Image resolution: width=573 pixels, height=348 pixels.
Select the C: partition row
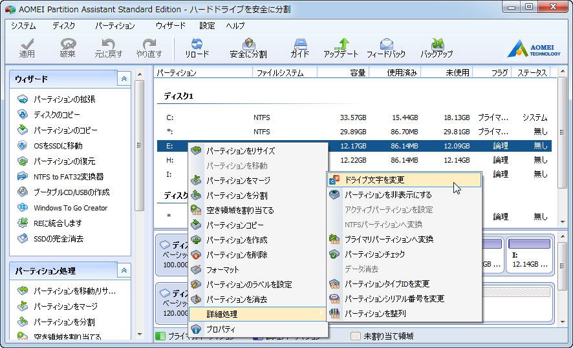coord(354,118)
